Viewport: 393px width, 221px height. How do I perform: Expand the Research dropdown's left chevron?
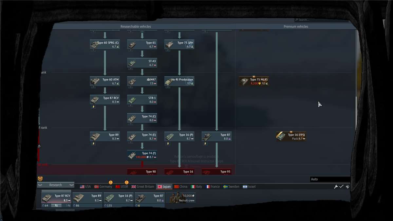click(x=40, y=185)
